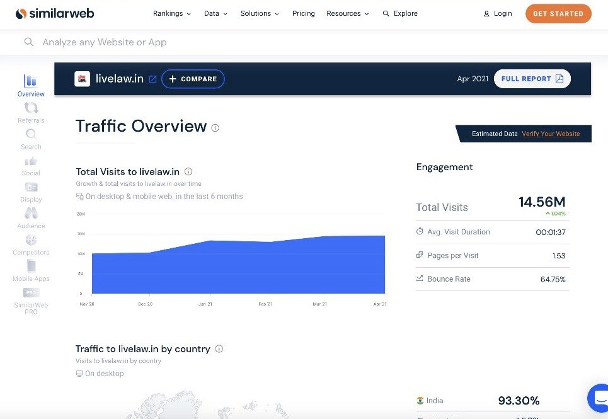Expand the Rankings dropdown menu

point(171,13)
